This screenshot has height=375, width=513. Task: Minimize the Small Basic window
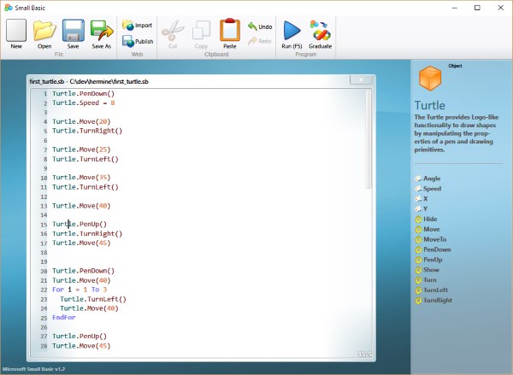(455, 8)
